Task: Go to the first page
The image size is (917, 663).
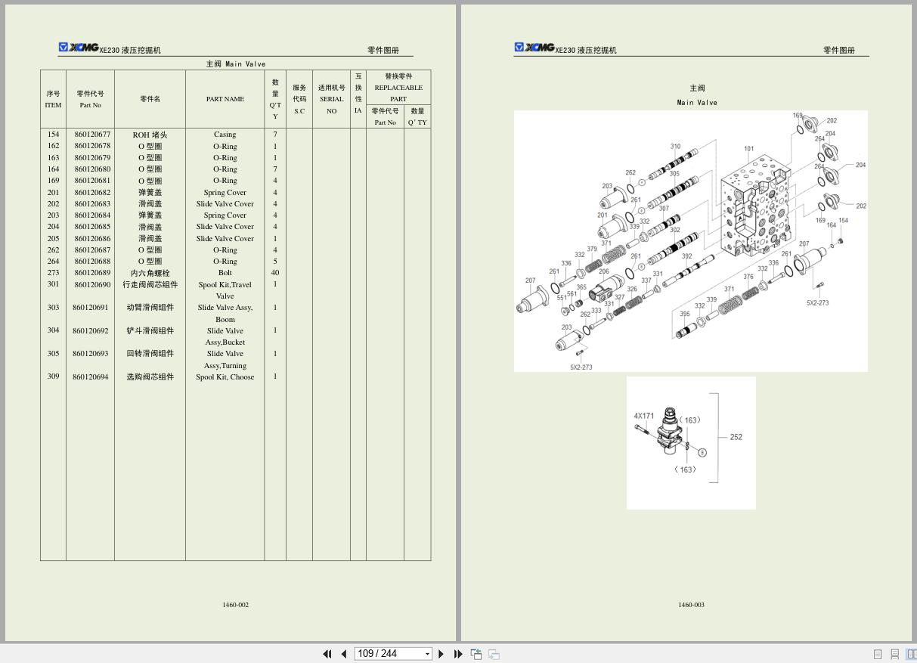Action: coord(327,654)
